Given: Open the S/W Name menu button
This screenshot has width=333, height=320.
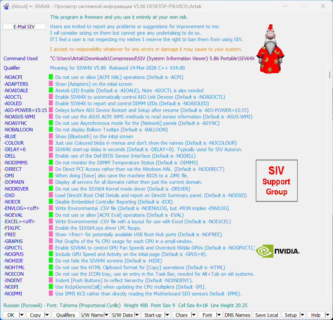Looking at the screenshot, I should pos(92,315).
